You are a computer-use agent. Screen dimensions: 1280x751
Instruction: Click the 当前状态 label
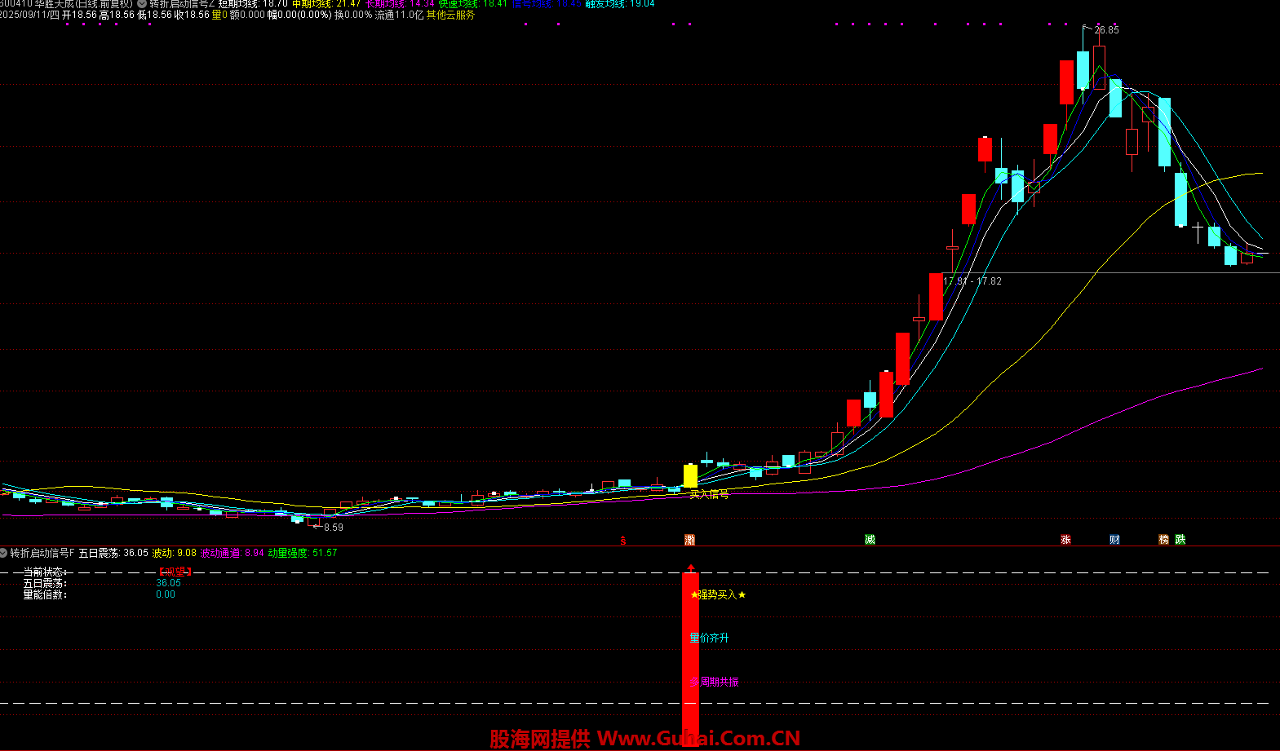[x=45, y=572]
